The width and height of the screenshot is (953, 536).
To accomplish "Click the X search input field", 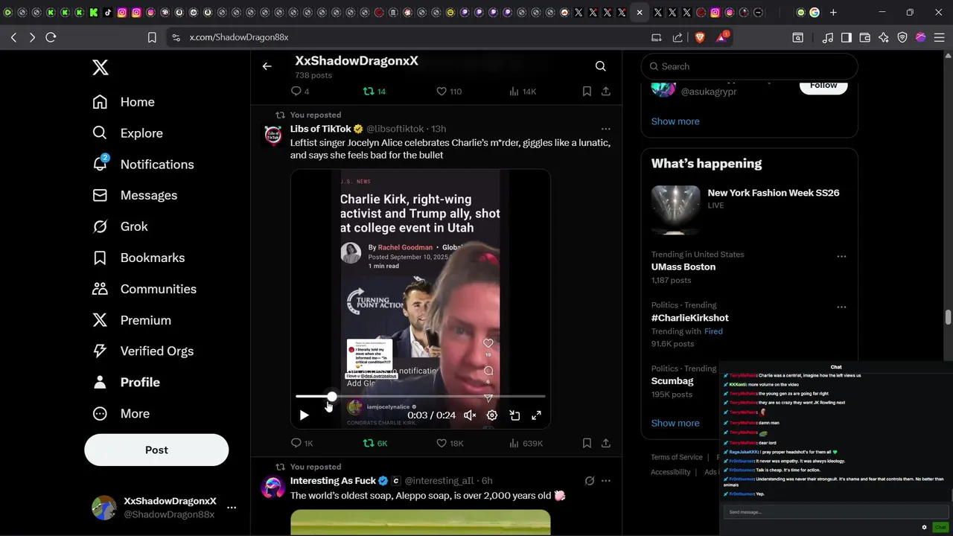I will pos(750,66).
